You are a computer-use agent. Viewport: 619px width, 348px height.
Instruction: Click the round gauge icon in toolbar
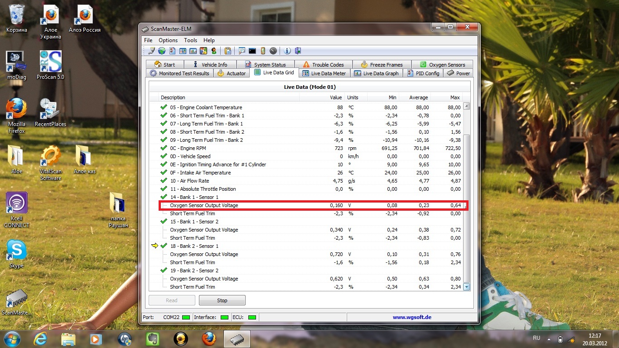pyautogui.click(x=273, y=51)
